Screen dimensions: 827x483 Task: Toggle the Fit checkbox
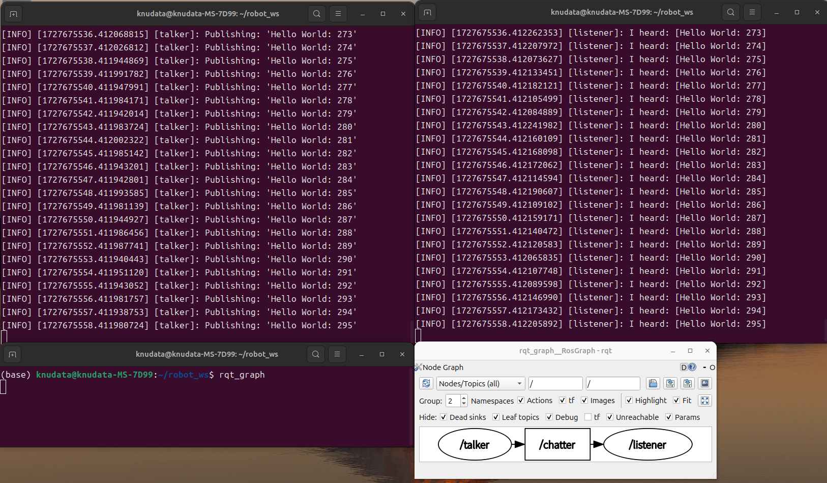click(676, 401)
